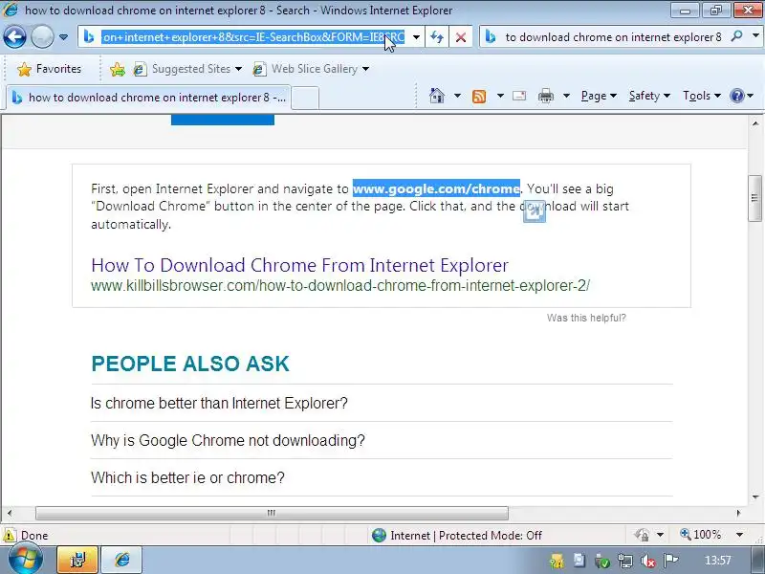This screenshot has width=765, height=574.
Task: Open a new blank tab
Action: pyautogui.click(x=305, y=99)
